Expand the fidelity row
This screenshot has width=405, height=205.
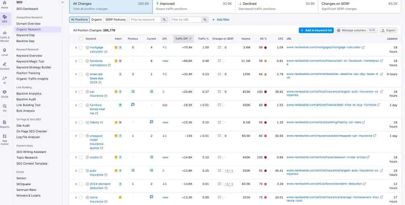pyautogui.click(x=76, y=123)
